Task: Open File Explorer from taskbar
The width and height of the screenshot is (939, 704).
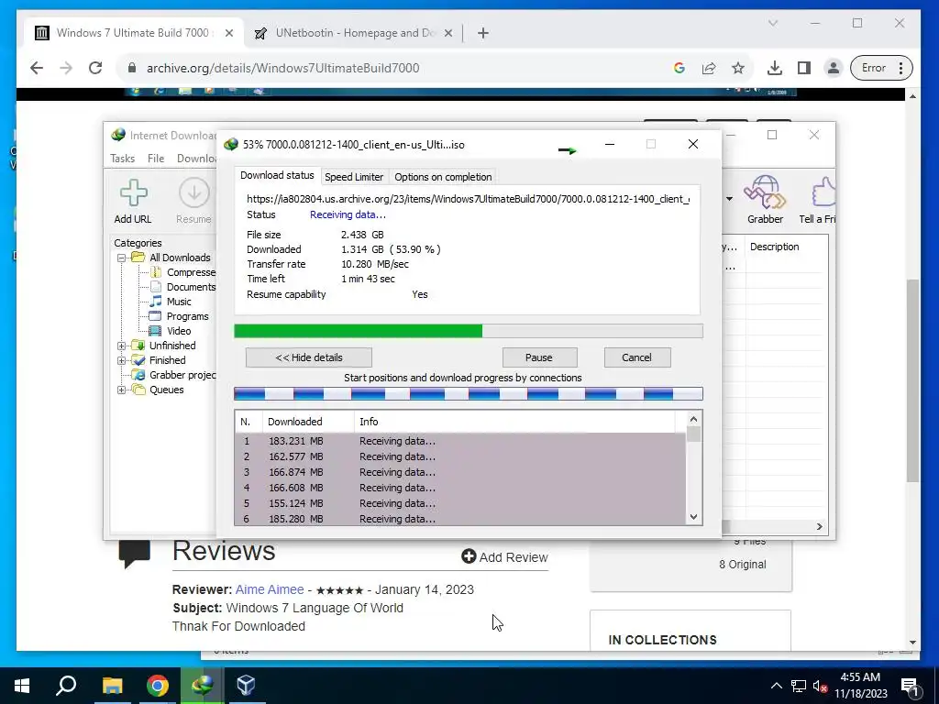Action: tap(112, 685)
